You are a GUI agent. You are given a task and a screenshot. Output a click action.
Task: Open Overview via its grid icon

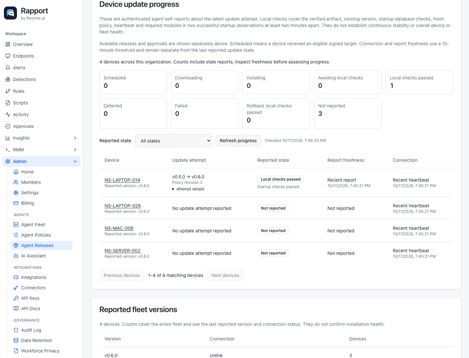(x=8, y=44)
